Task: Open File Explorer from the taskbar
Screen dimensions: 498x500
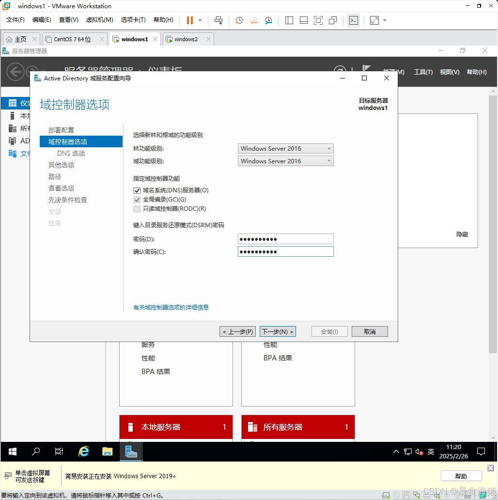Action: [x=108, y=452]
